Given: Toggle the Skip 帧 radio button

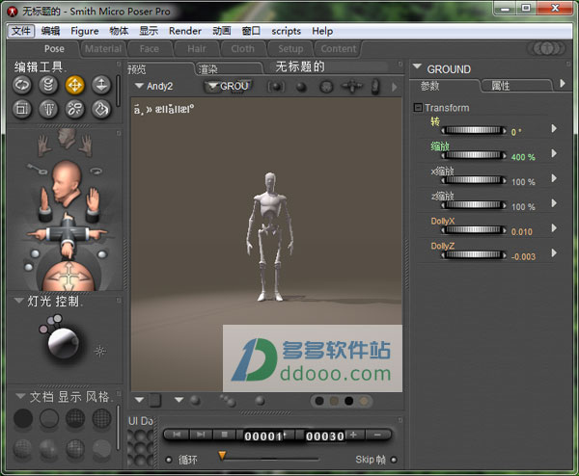Looking at the screenshot, I should pyautogui.click(x=394, y=460).
